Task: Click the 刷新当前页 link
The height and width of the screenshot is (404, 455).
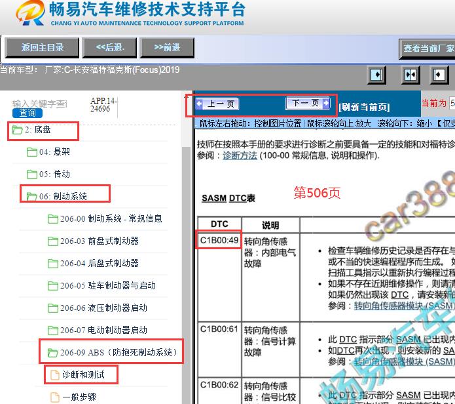Action: click(x=364, y=108)
